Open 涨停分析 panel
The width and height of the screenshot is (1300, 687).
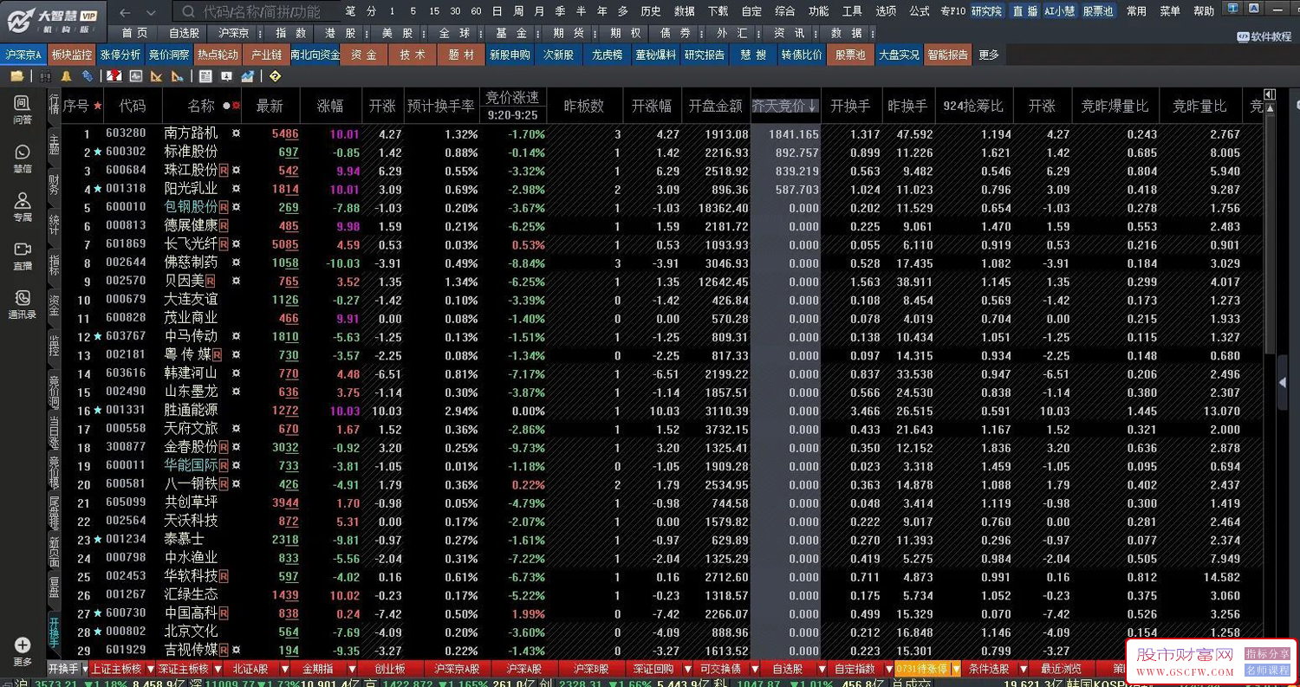pos(120,54)
